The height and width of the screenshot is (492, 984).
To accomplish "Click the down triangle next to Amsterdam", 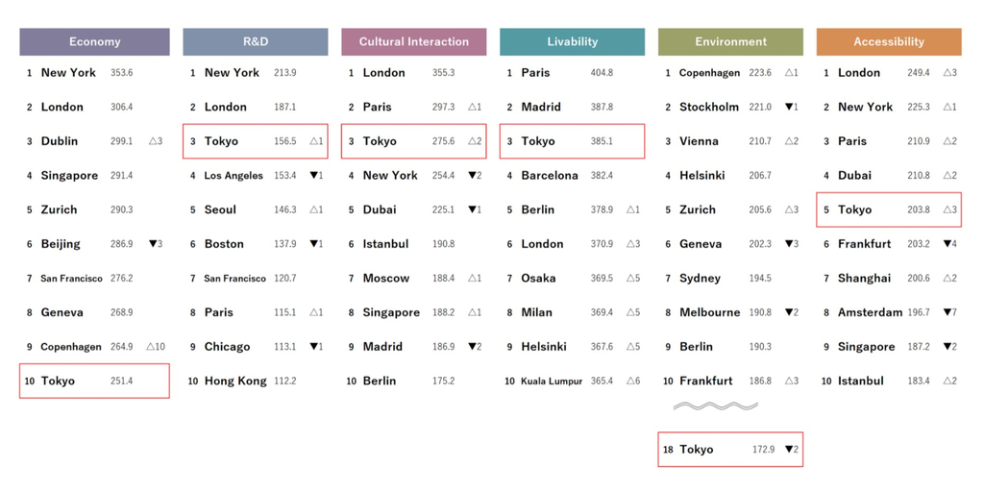I will tap(946, 312).
